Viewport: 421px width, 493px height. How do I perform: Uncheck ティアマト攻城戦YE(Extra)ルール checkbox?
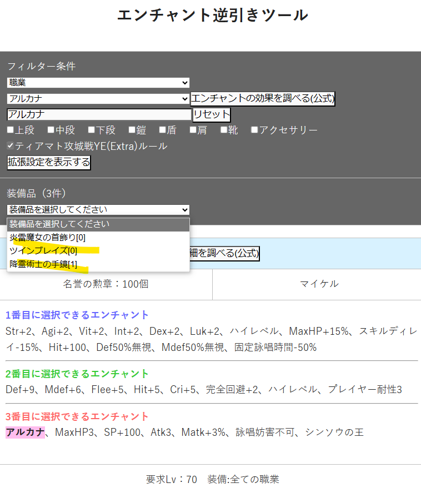coord(11,146)
